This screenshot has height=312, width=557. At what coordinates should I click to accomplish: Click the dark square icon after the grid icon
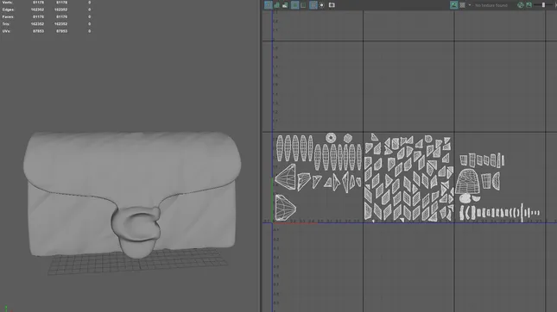(x=303, y=5)
